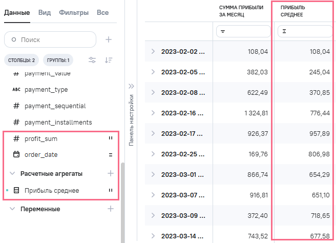The image size is (336, 243).
Task: Click the sort order icon
Action: click(x=109, y=60)
